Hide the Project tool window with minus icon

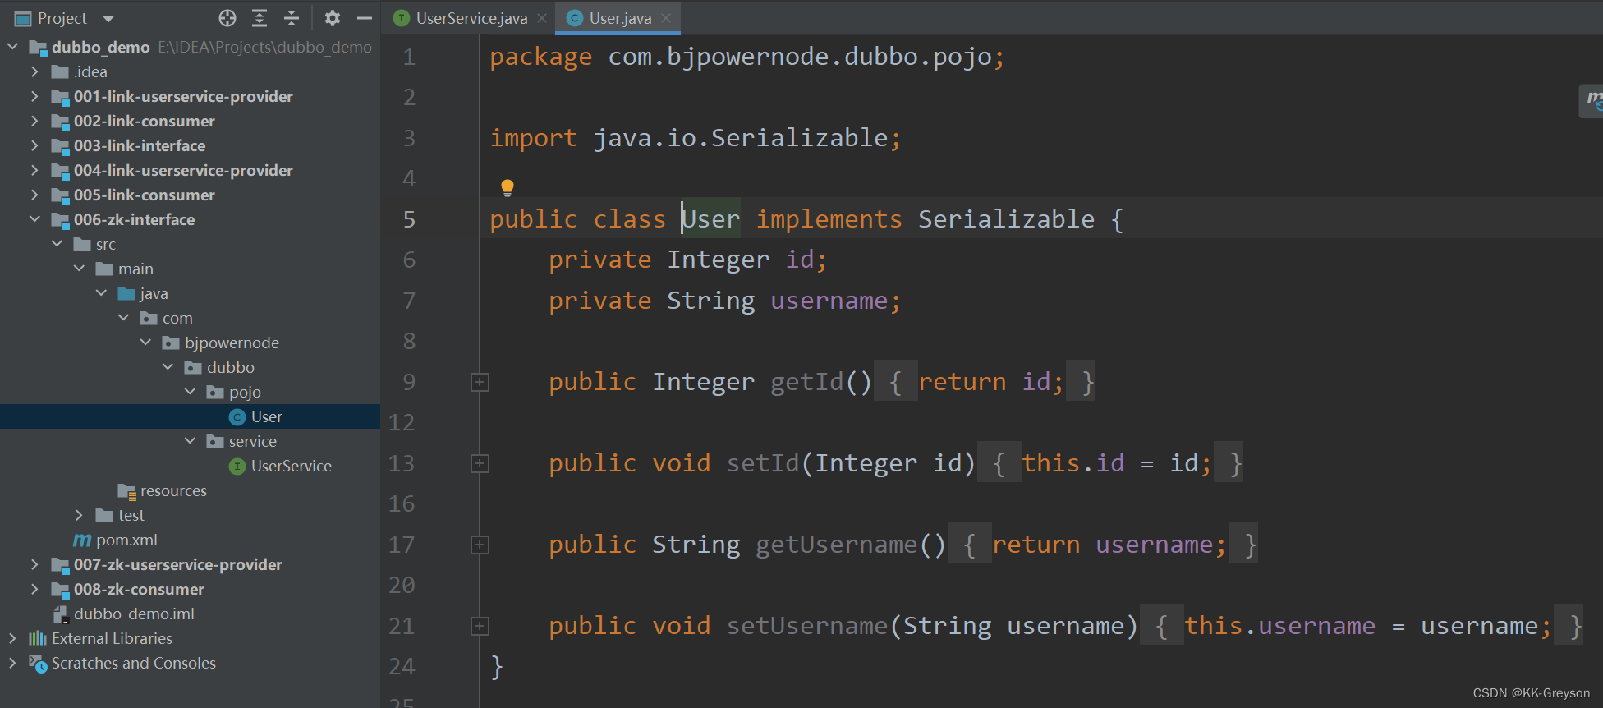coord(364,18)
